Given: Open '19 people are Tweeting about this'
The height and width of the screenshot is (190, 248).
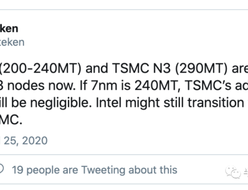Looking at the screenshot, I should [94, 170].
